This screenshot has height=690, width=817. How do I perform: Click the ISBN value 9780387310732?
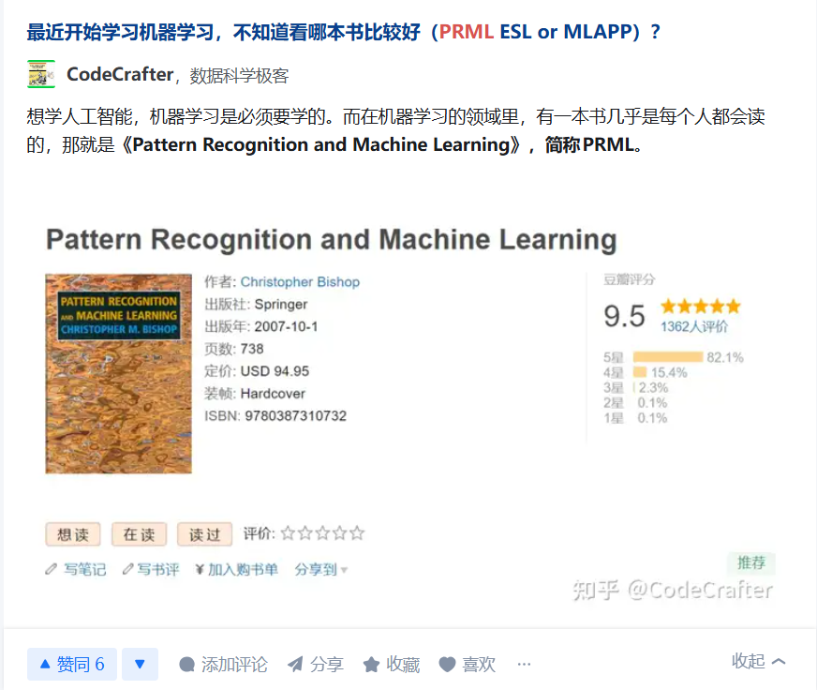(295, 415)
